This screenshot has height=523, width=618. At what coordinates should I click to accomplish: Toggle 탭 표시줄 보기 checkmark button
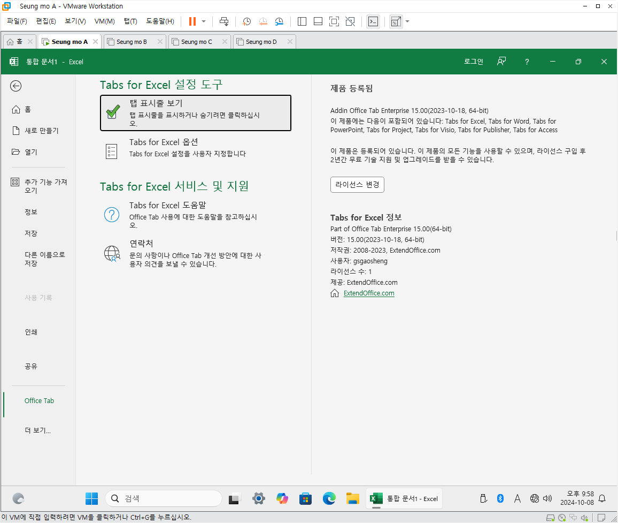pos(196,113)
